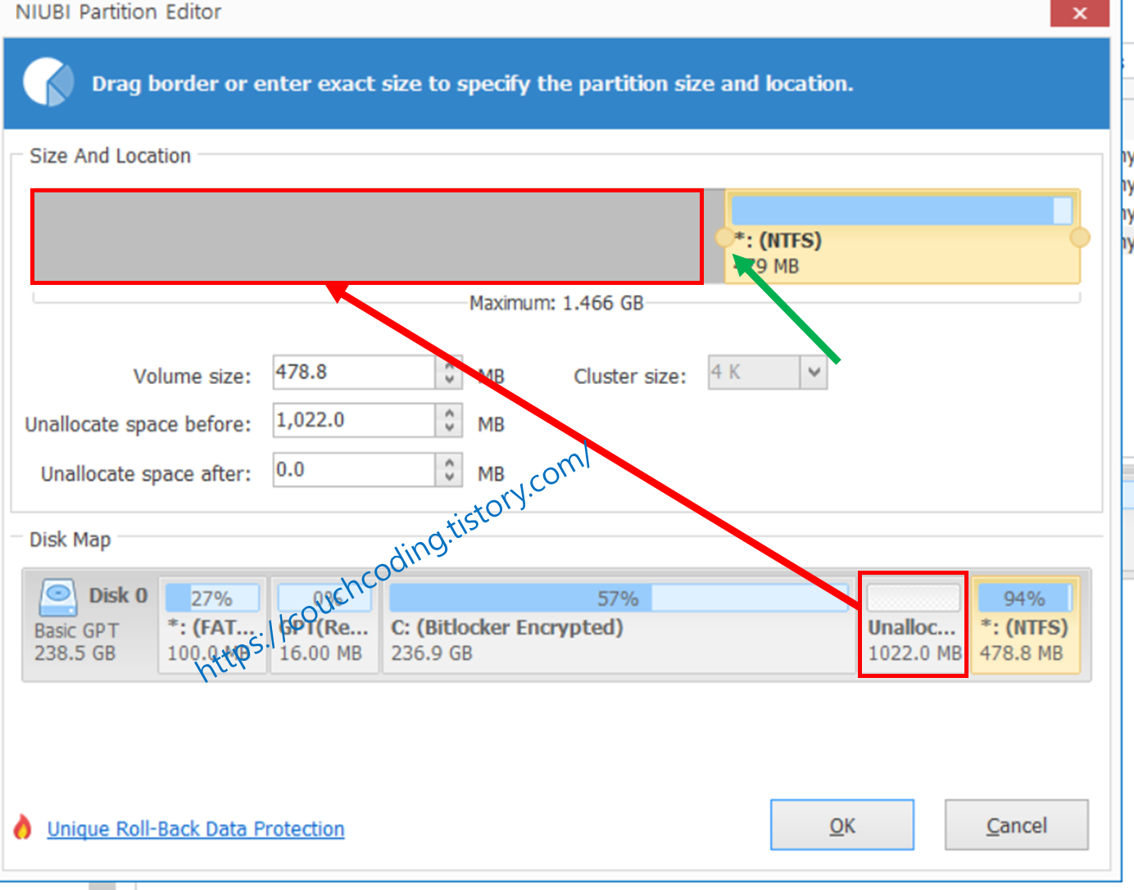Click the "Size And Location" group label
Screen dimensions: 1134x890
click(110, 156)
